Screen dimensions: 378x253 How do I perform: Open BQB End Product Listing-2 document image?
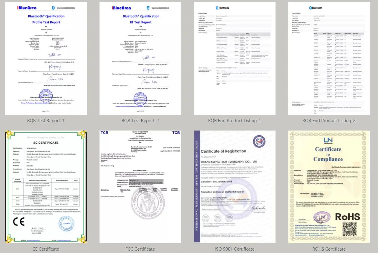point(329,59)
